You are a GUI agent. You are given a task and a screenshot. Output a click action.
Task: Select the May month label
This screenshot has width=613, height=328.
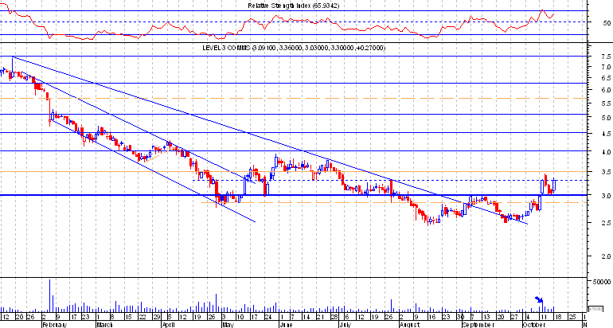228,325
